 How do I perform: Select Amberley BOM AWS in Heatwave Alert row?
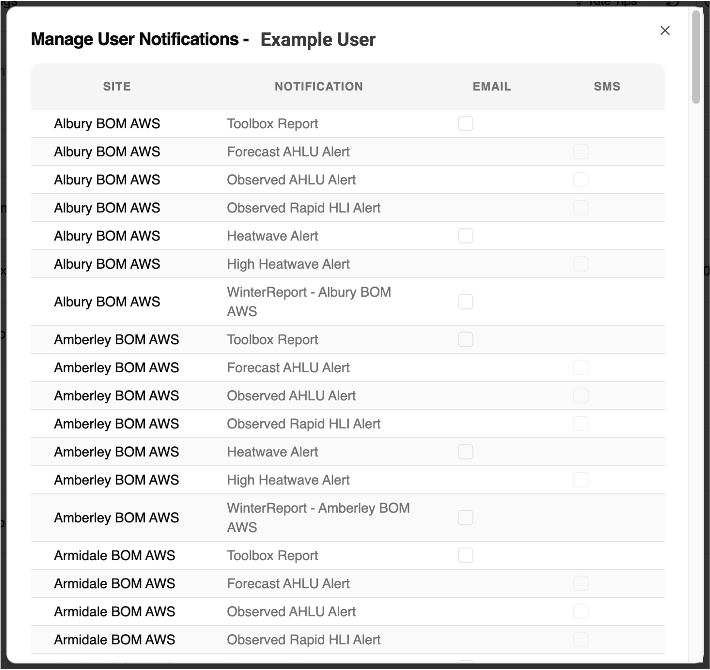point(116,452)
